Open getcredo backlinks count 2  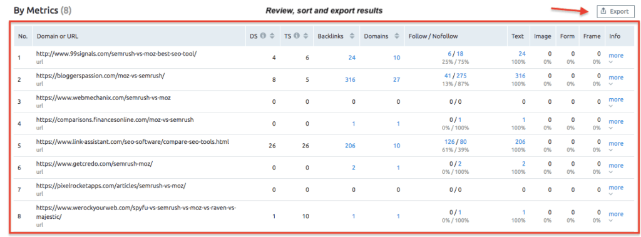tap(354, 168)
